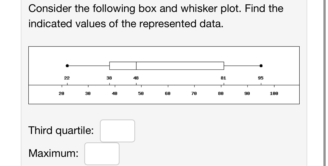328x166 pixels.
Task: Click the median line at 48 inside the box
Action: click(136, 65)
